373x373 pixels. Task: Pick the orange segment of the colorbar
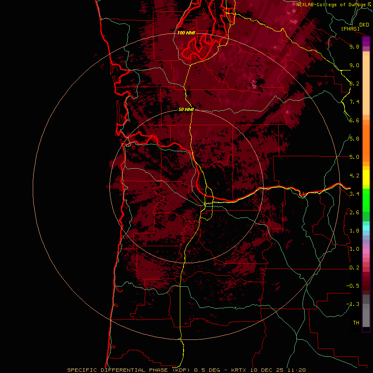pos(366,143)
